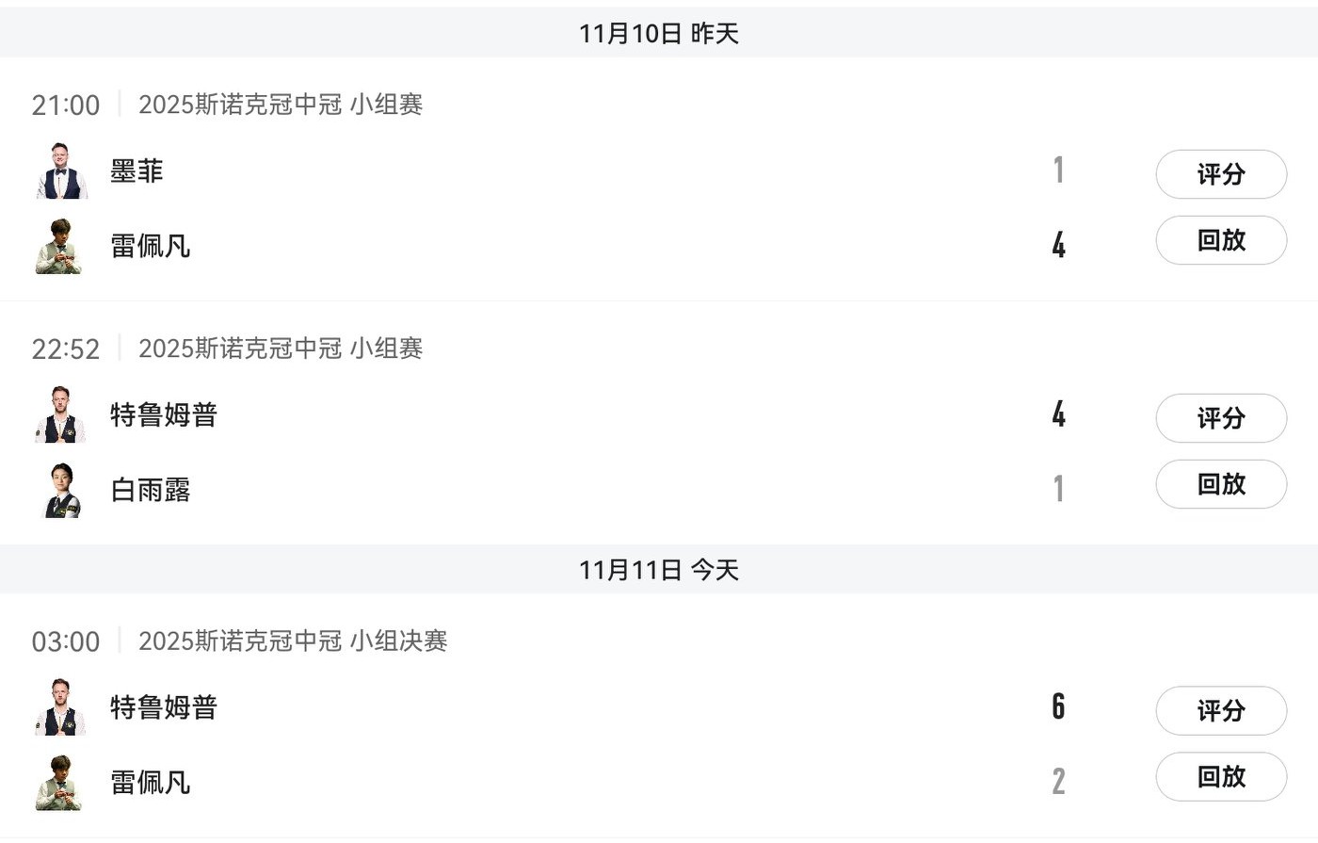Click 雷佩凡's avatar in the 03:00 final
This screenshot has width=1318, height=843.
tap(59, 783)
